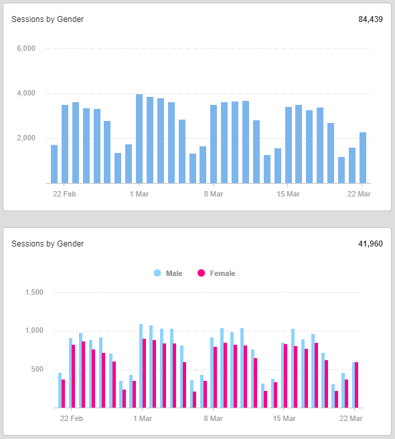Click the 1 Mar label in bottom chart
Viewport: 395px width, 439px height.
[143, 418]
